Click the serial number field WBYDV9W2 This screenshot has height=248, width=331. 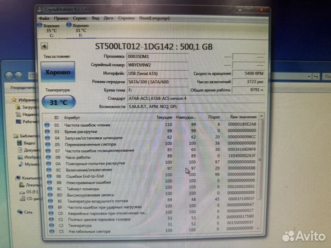click(x=157, y=65)
